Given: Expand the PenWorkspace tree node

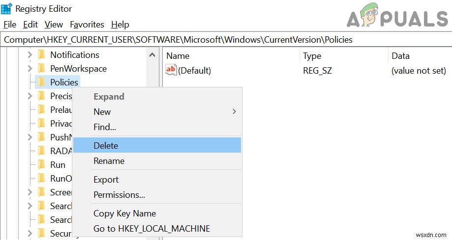Looking at the screenshot, I should (30, 69).
